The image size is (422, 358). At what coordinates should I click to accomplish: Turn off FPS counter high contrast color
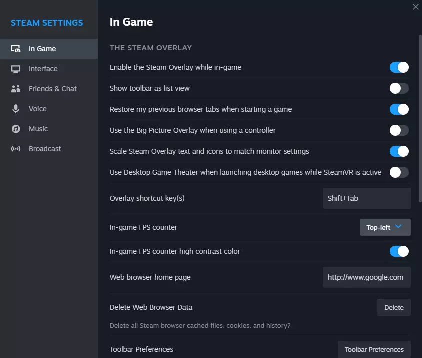tap(399, 251)
